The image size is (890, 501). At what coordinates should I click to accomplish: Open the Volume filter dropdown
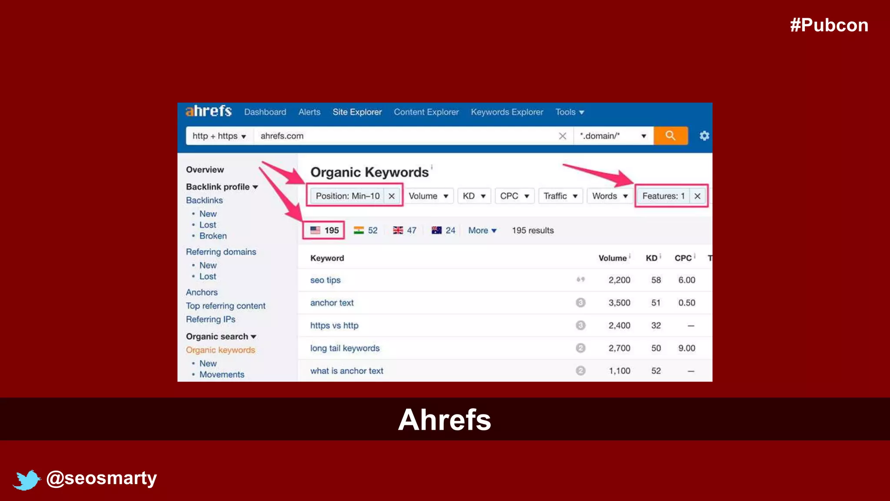tap(428, 196)
